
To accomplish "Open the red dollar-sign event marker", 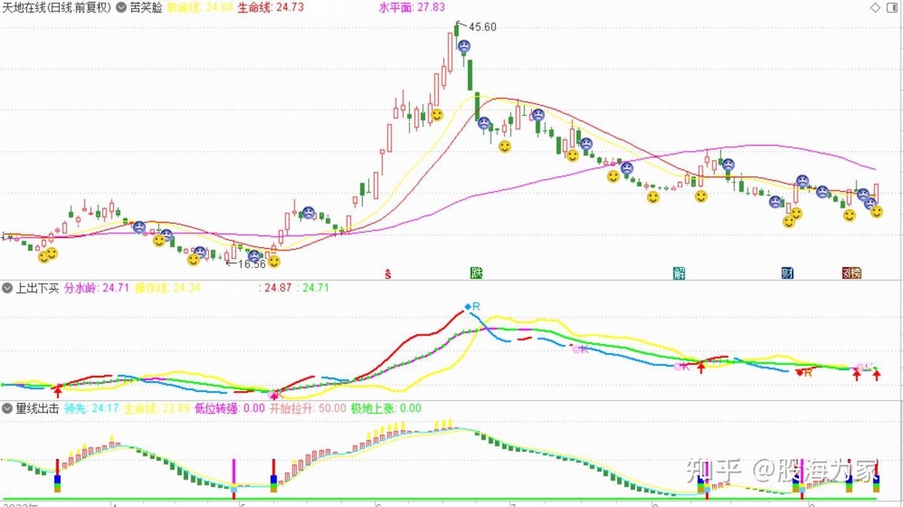I will click(x=388, y=273).
